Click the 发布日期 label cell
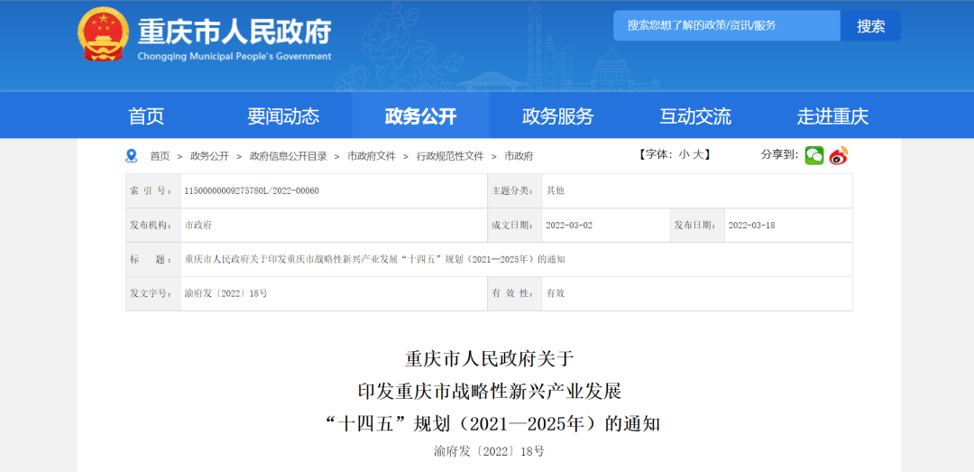The image size is (974, 472). [697, 225]
